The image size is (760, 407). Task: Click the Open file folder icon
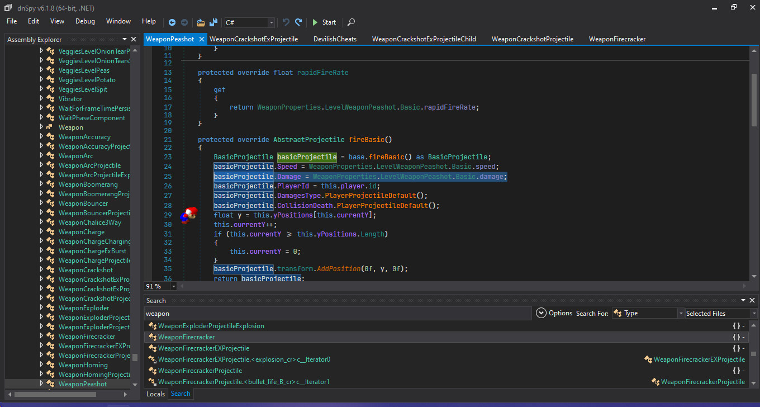(x=201, y=22)
